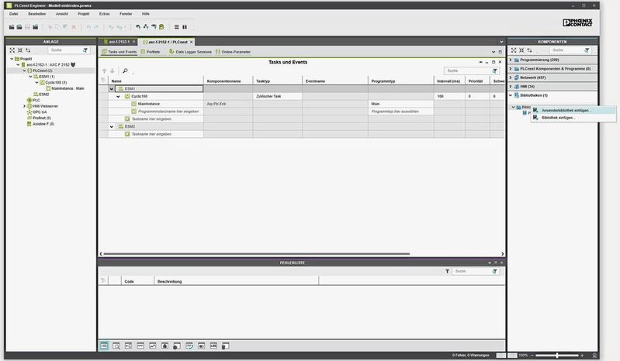
Task: Select 'Anwenderbibliothek einfügen...' context menu entry
Action: pos(573,110)
